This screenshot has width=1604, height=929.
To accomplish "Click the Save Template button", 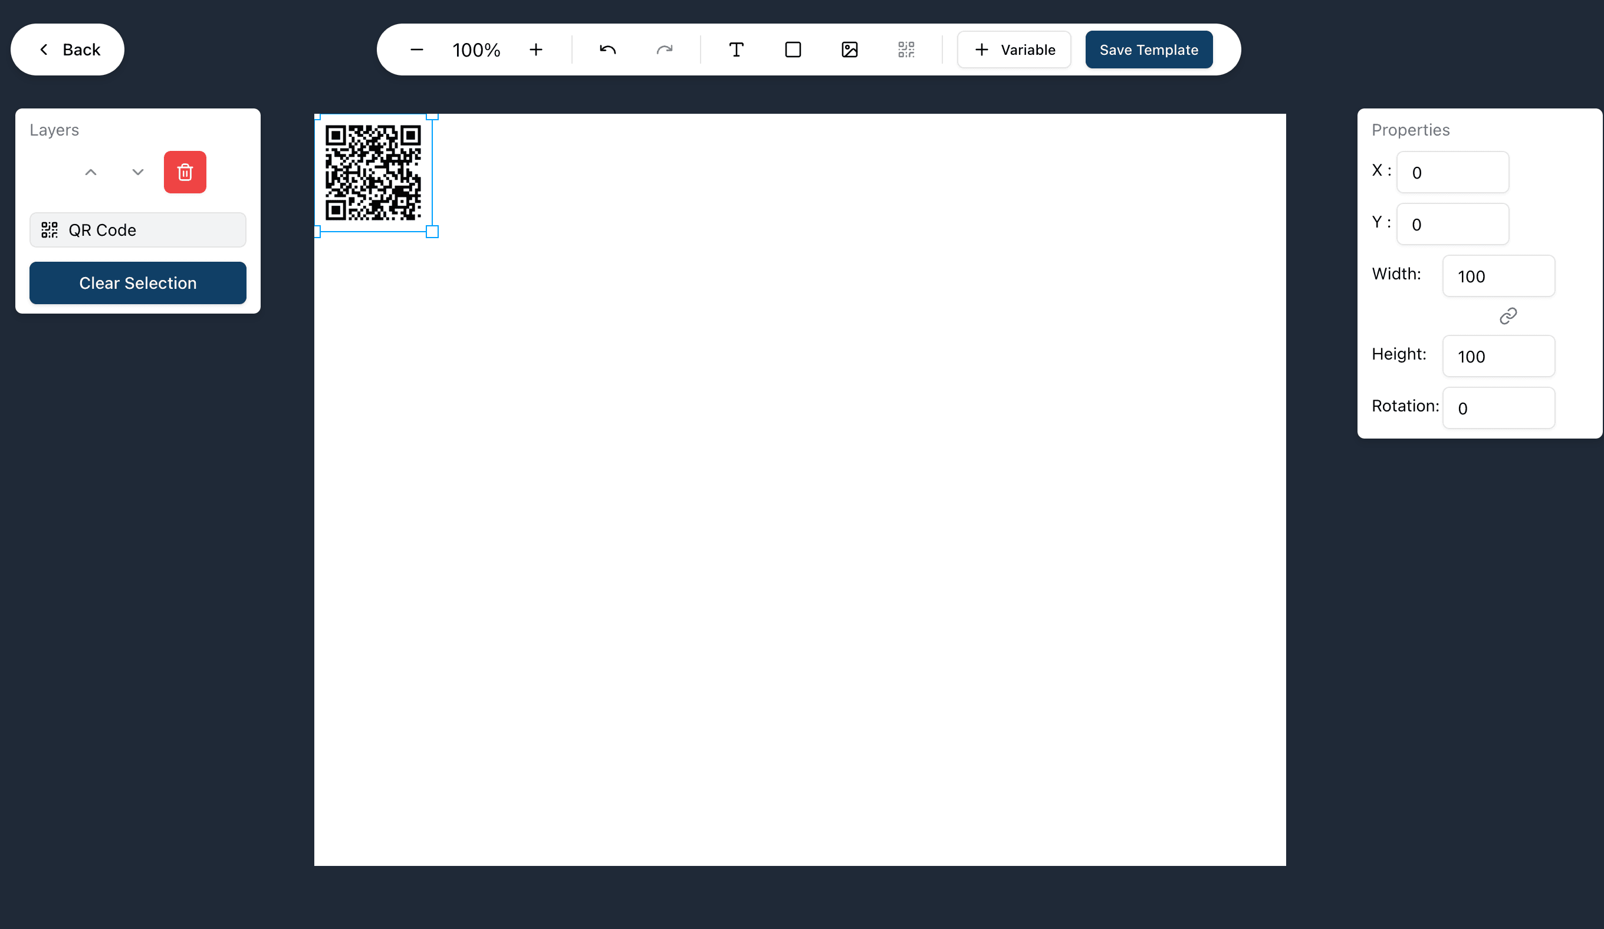I will click(x=1148, y=49).
